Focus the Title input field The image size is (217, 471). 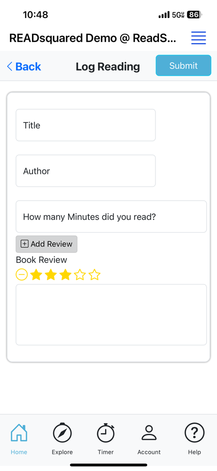click(x=86, y=125)
